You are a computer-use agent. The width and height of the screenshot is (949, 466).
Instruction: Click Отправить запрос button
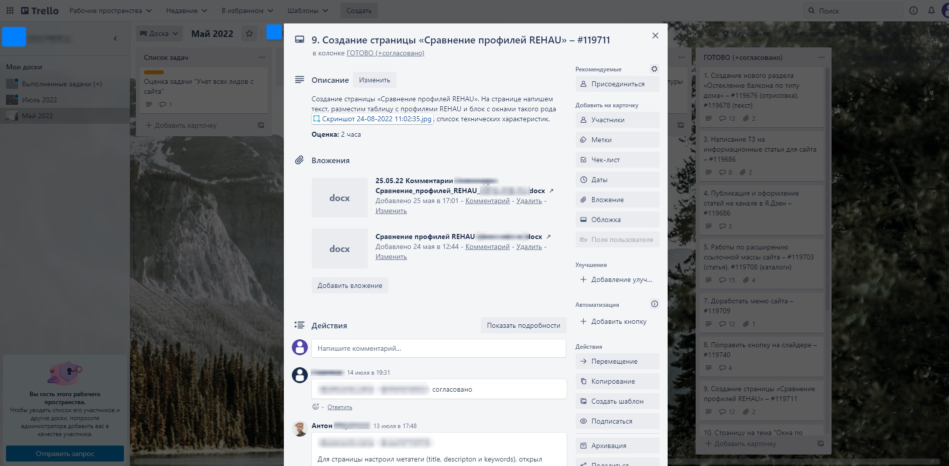point(65,454)
